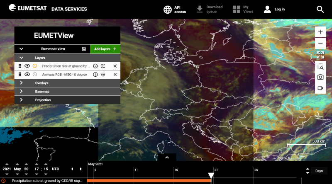
Task: Increase the hour 17 with up arrow
Action: click(x=37, y=164)
